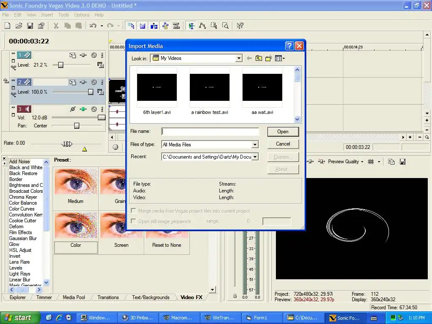This screenshot has height=324, width=432.
Task: Click the dialog Help question mark icon
Action: 289,46
